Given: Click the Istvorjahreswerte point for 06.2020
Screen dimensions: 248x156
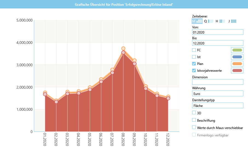Looking at the screenshot, I should click(101, 82).
